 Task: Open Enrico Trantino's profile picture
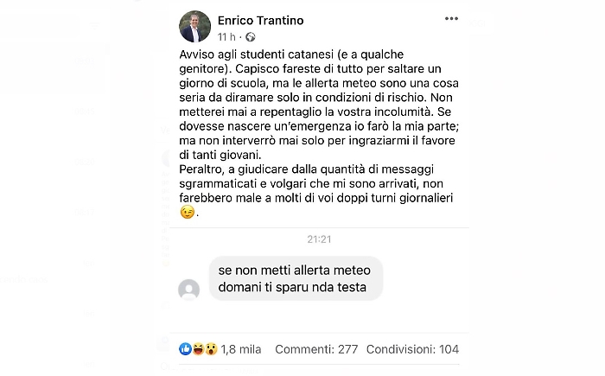(x=194, y=27)
